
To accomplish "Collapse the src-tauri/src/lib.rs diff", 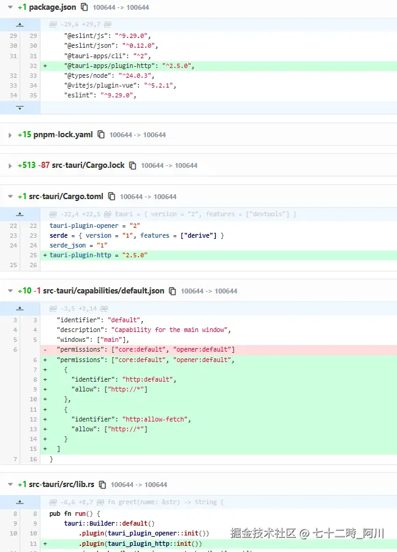I will click(10, 485).
